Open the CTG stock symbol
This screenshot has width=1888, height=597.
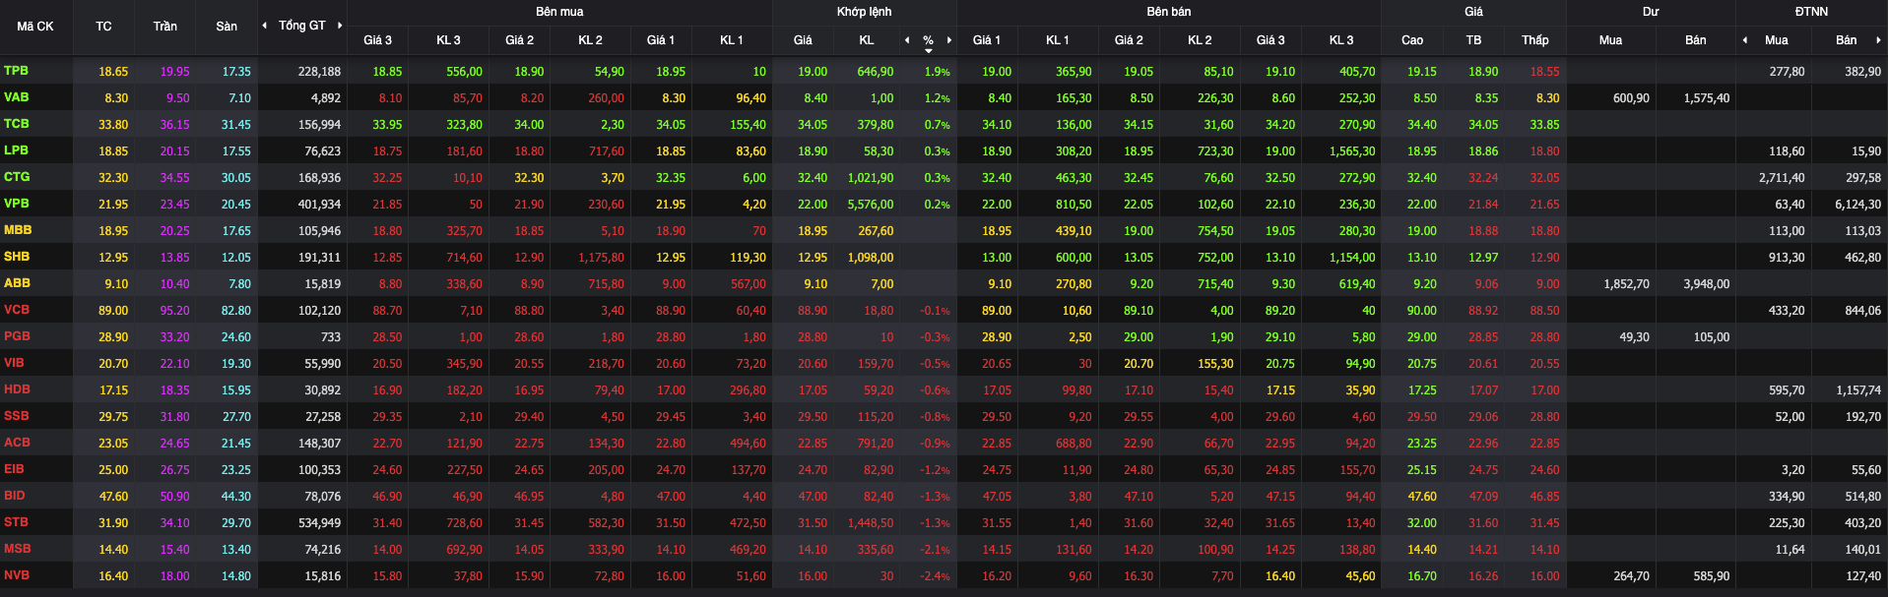[17, 177]
